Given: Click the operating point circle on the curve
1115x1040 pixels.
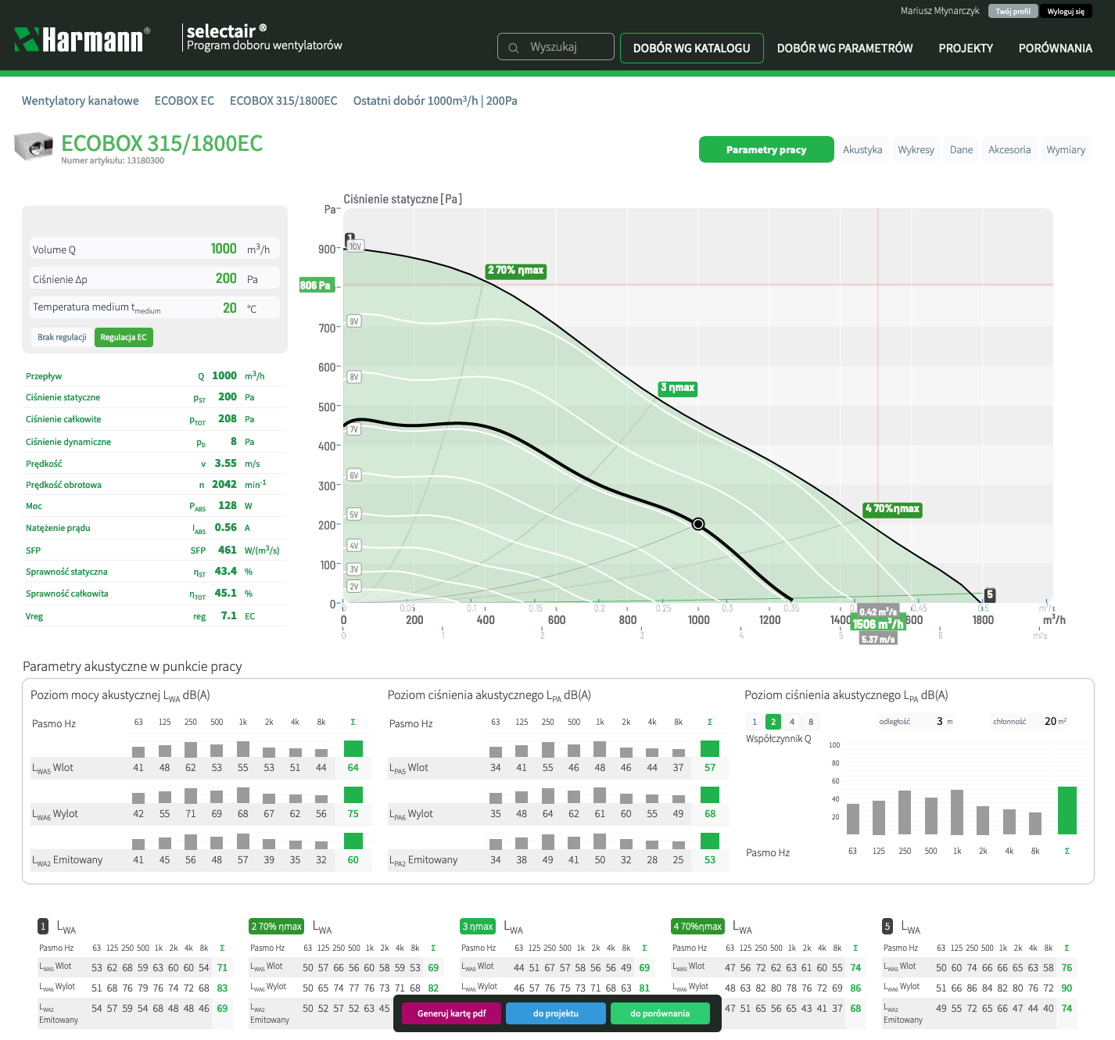Looking at the screenshot, I should tap(698, 524).
